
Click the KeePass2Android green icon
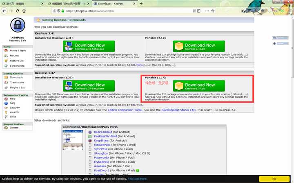90,136
